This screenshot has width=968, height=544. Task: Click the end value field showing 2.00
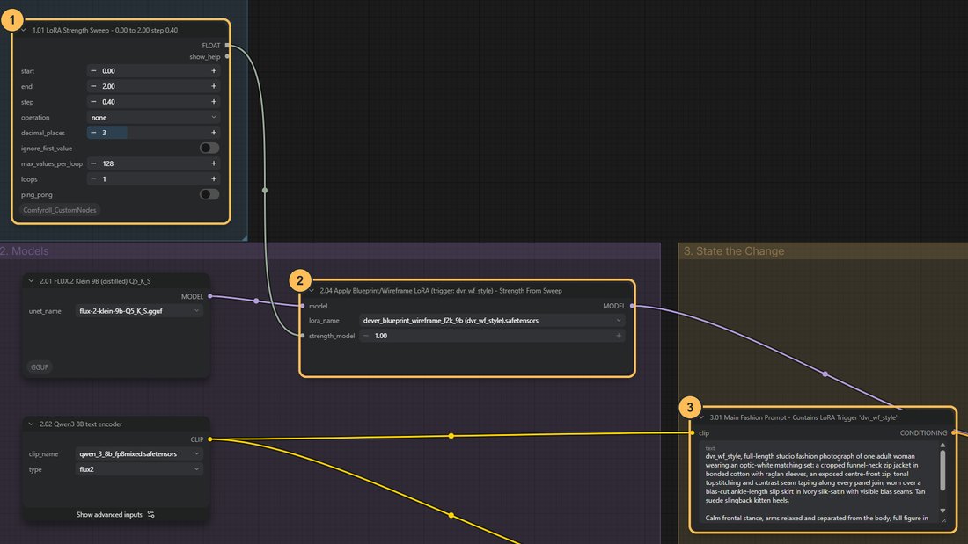pos(153,86)
